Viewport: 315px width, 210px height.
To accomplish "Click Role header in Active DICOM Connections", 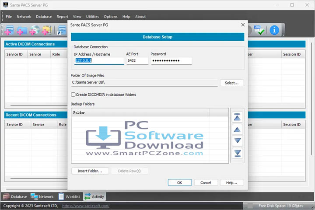I will (59, 54).
